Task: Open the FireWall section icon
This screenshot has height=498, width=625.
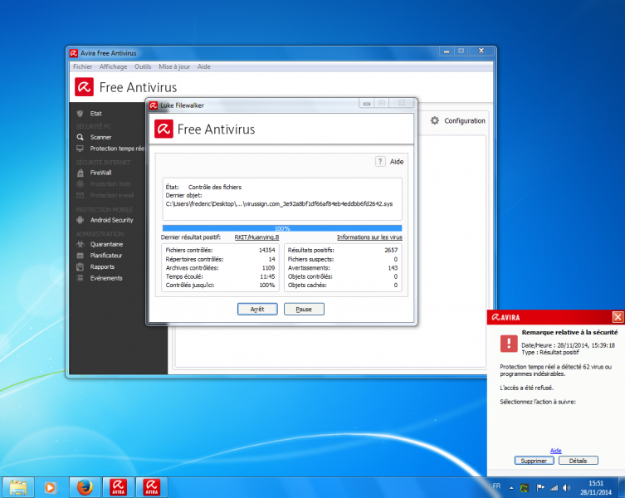Action: [81, 173]
